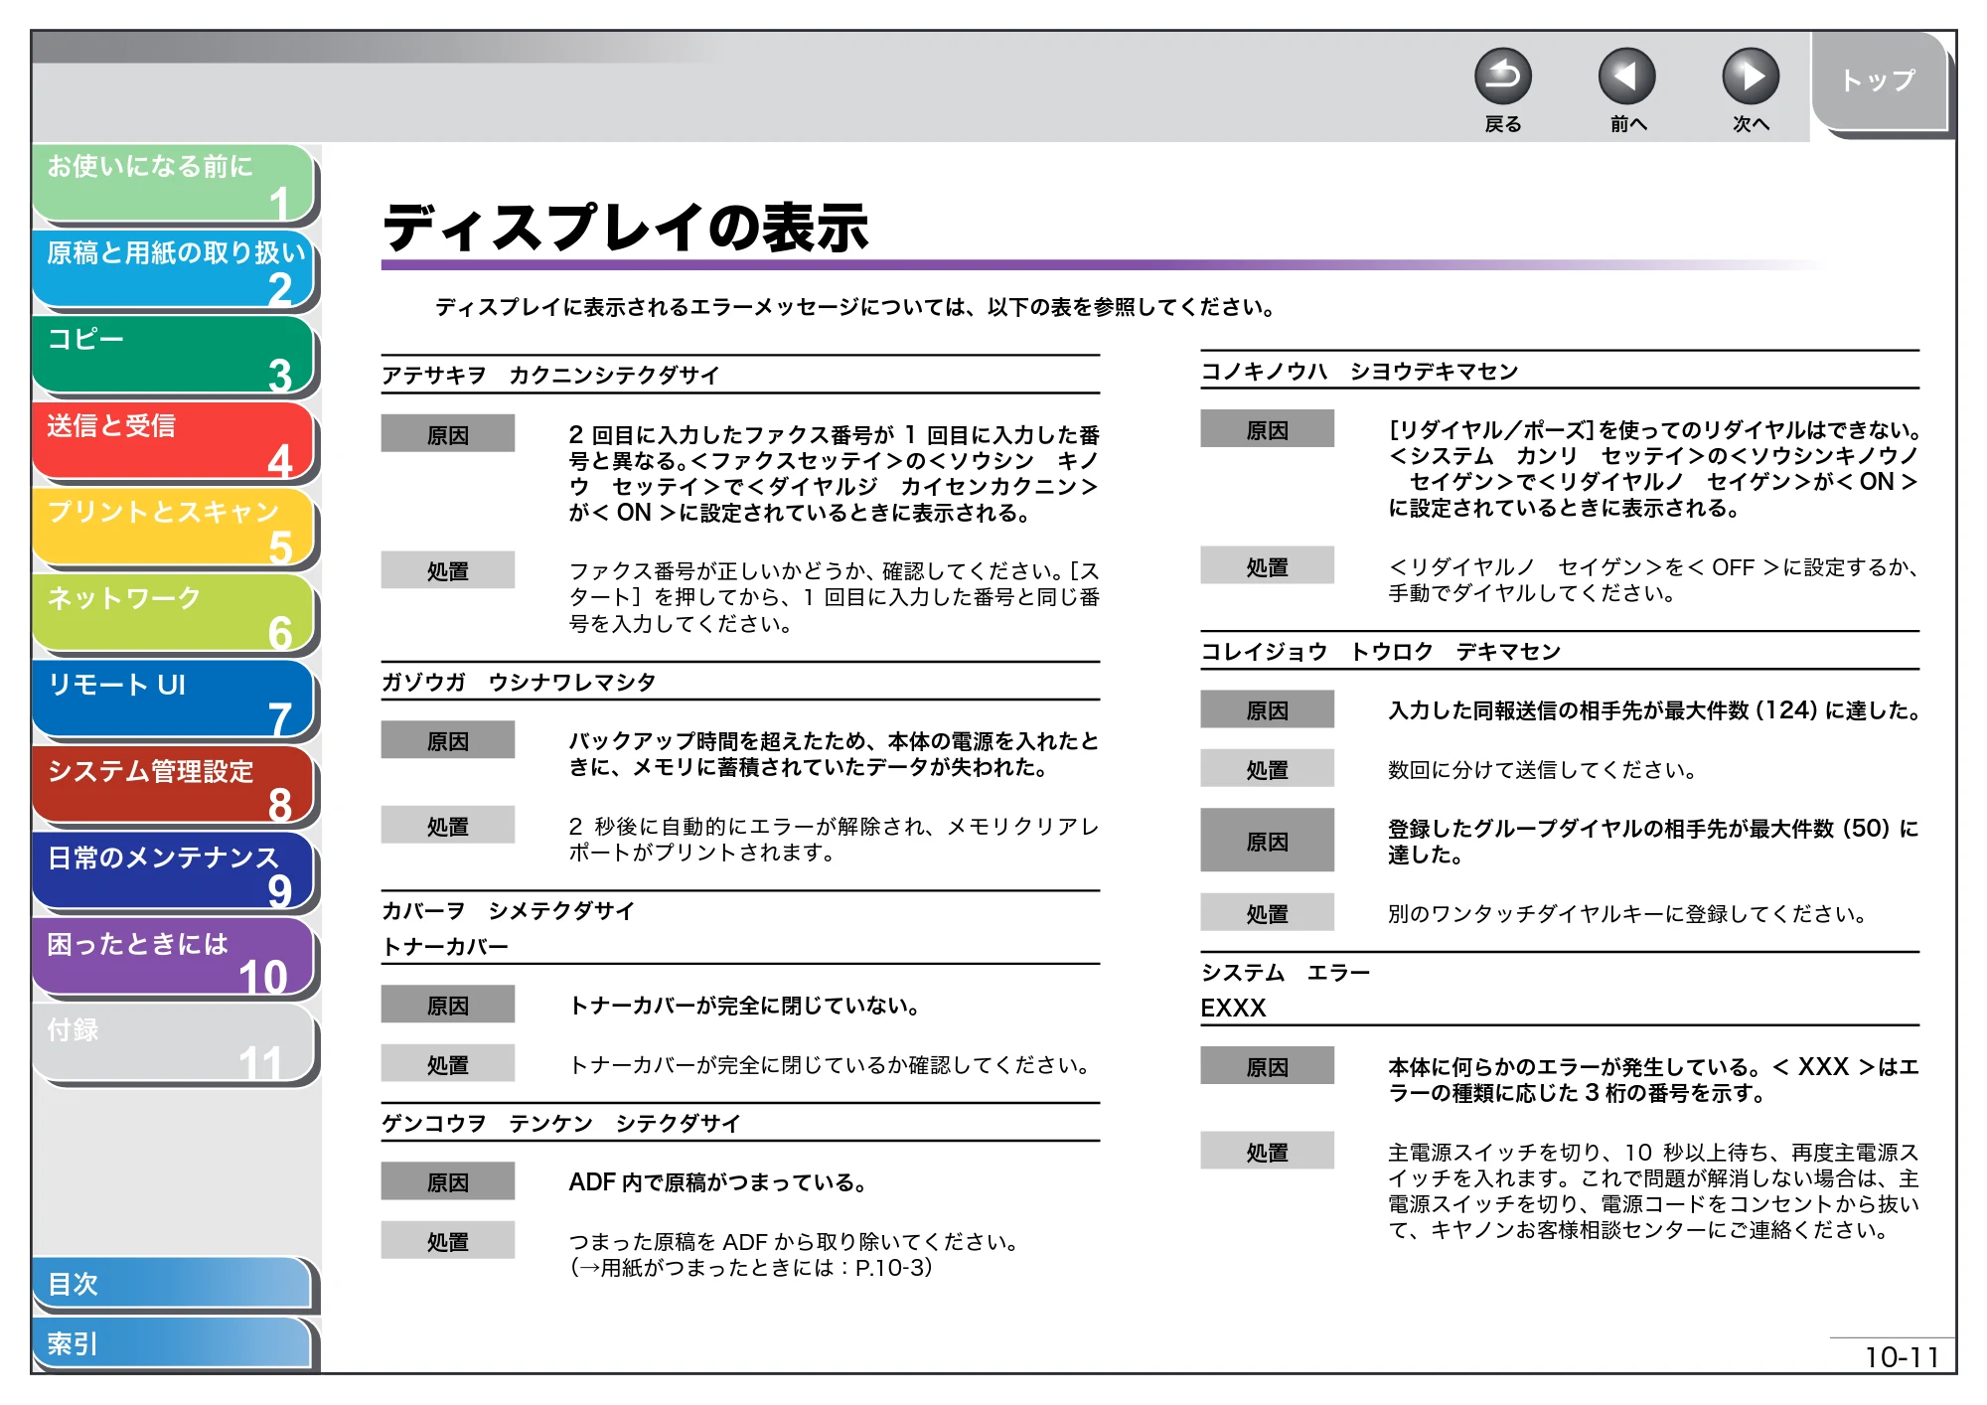Open the トップ tab

pos(1878,81)
